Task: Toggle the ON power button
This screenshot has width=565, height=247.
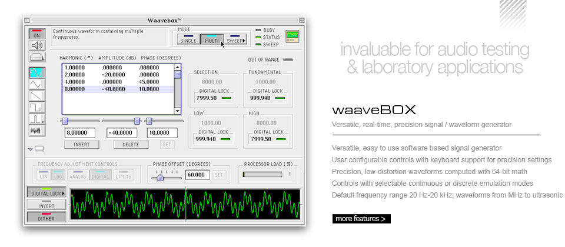Action: pyautogui.click(x=37, y=34)
